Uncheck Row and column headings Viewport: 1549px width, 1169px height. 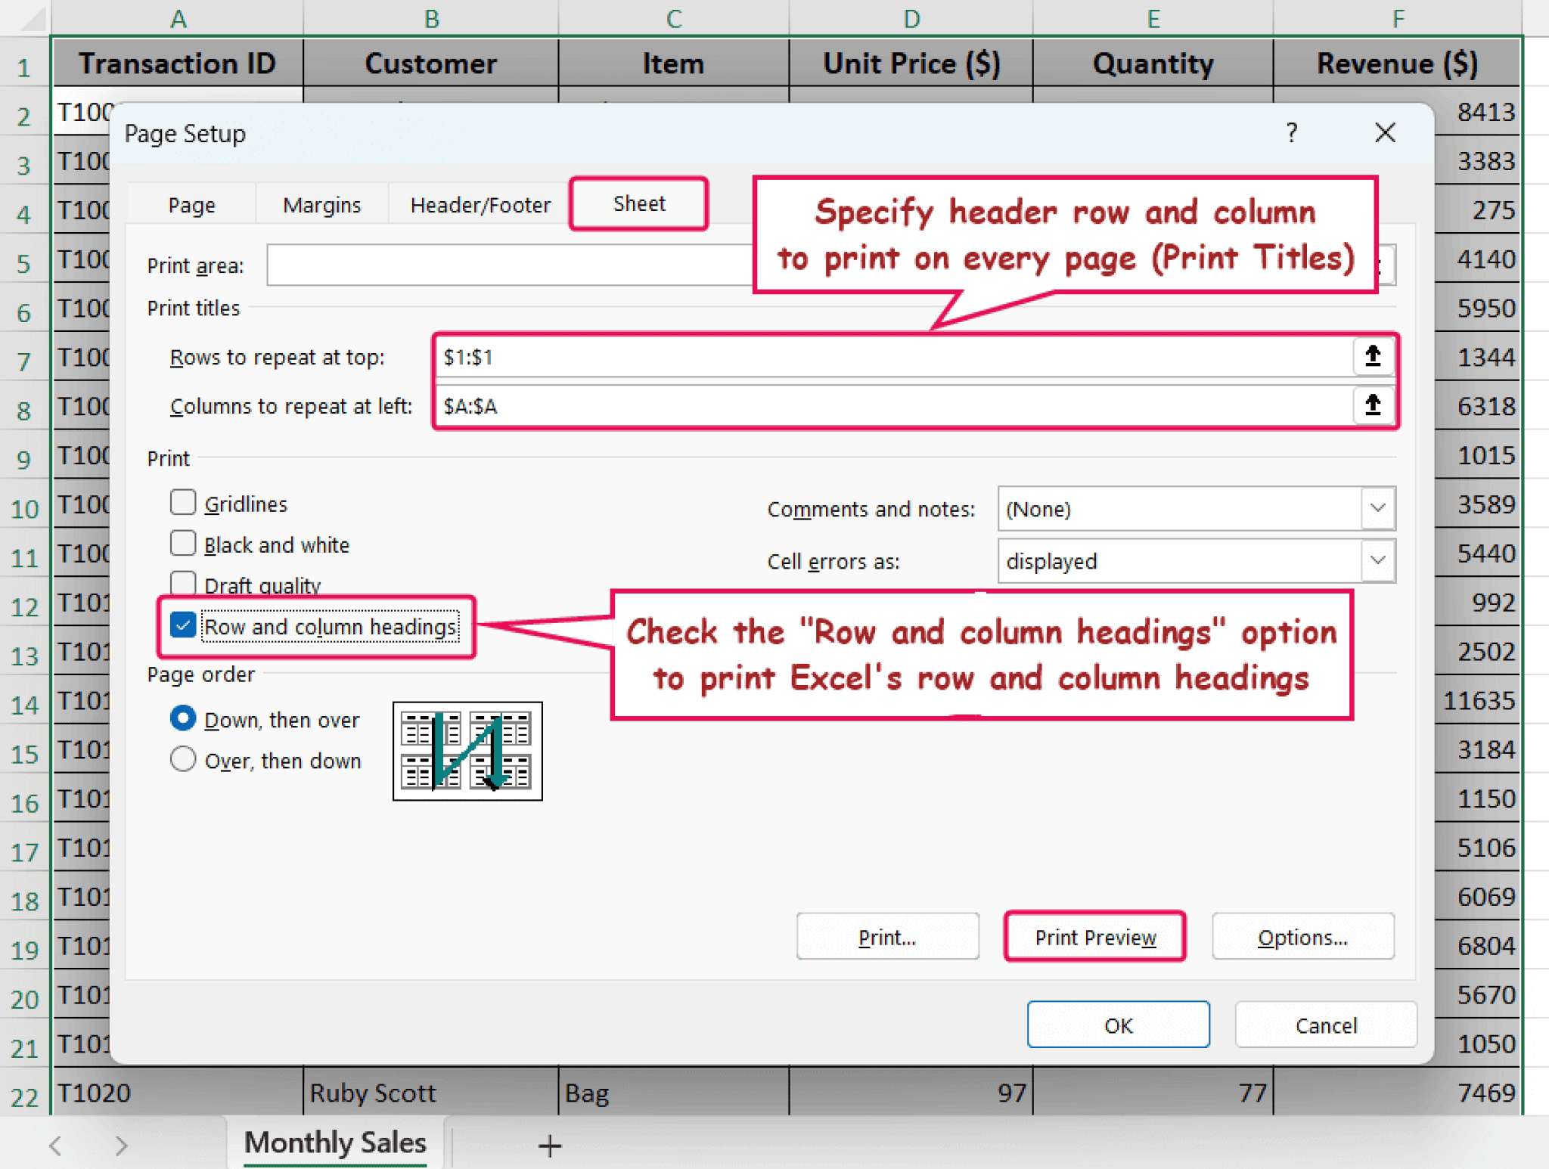182,625
